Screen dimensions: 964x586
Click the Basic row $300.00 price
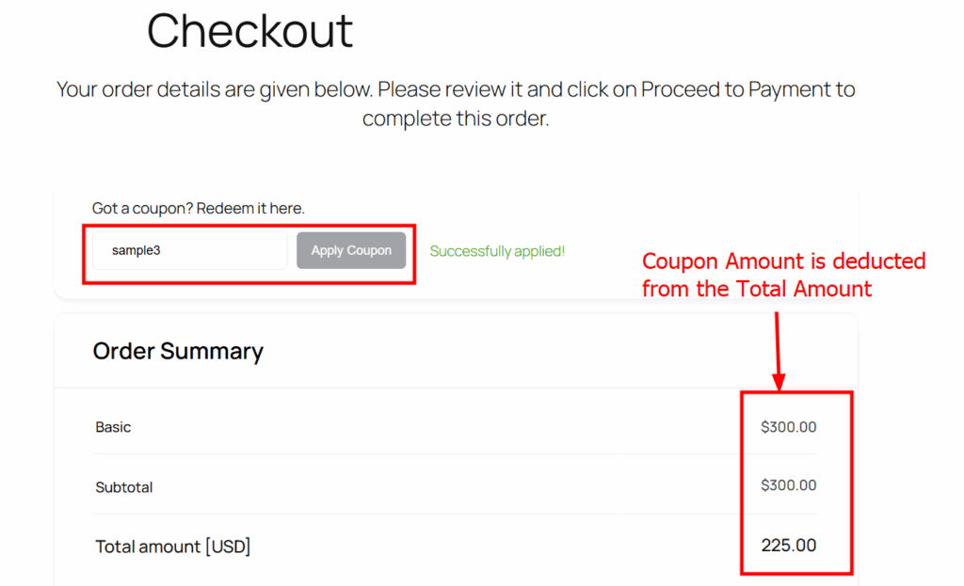[788, 427]
